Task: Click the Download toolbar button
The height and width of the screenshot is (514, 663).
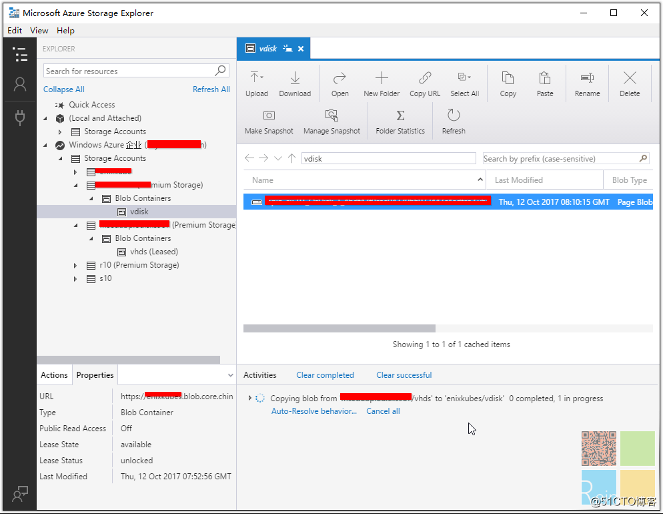Action: click(295, 84)
